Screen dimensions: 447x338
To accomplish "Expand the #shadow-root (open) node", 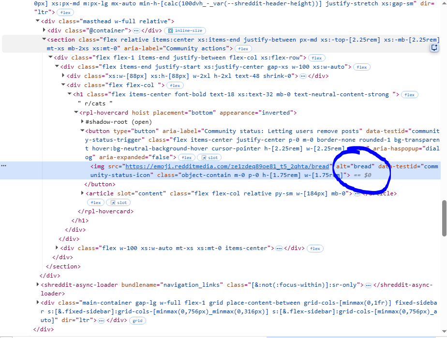I will 82,122.
